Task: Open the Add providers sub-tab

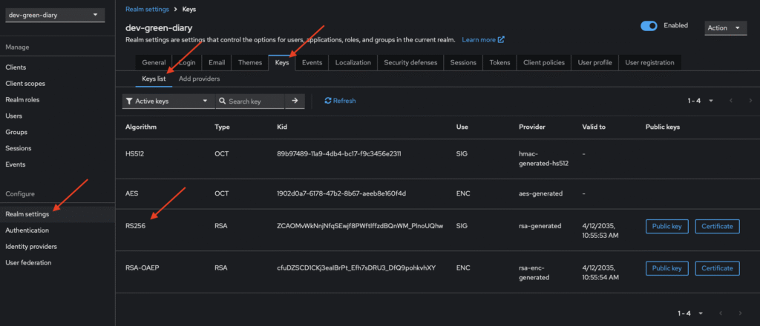Action: pyautogui.click(x=199, y=79)
